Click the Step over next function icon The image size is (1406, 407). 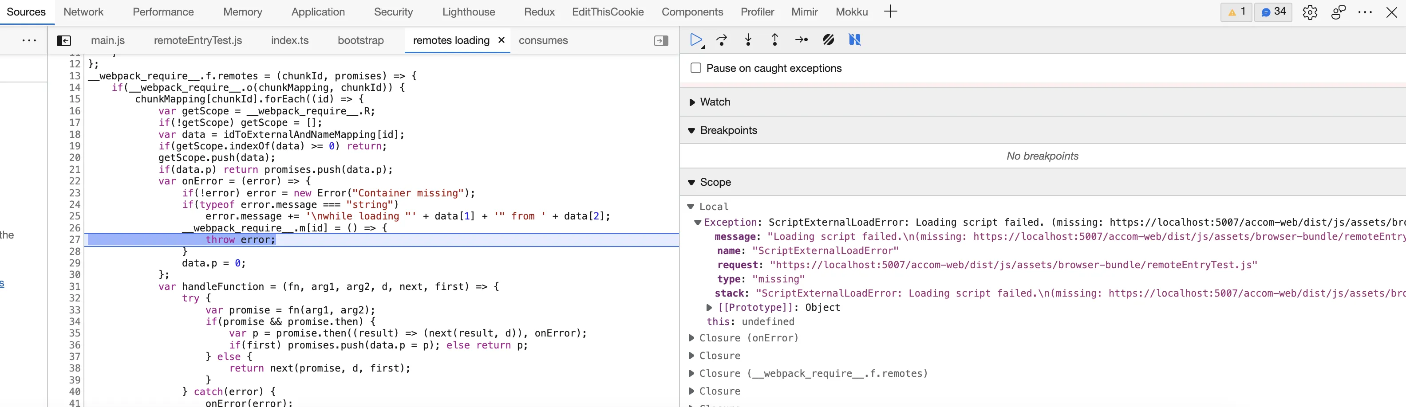click(x=722, y=40)
